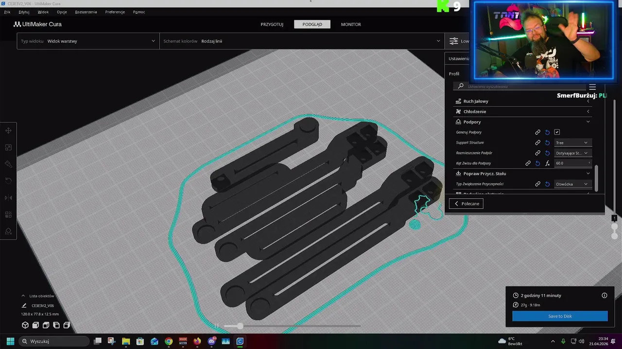Click pencil icon next to CE3E3V2_V06
Image resolution: width=622 pixels, height=349 pixels.
point(24,306)
